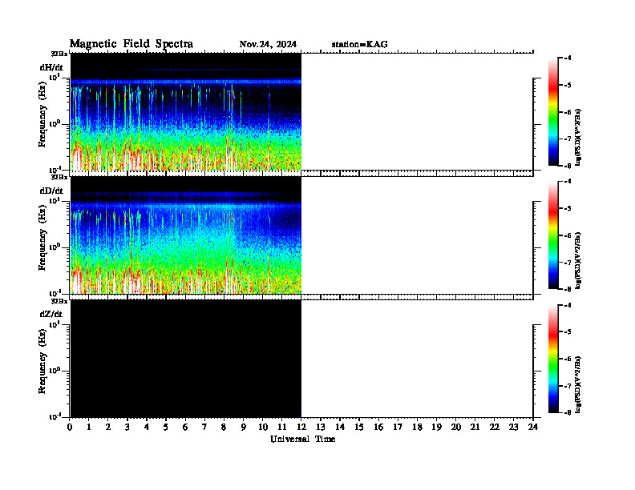This screenshot has width=635, height=490.
Task: Click the hour "5" tick label
Action: 166,427
